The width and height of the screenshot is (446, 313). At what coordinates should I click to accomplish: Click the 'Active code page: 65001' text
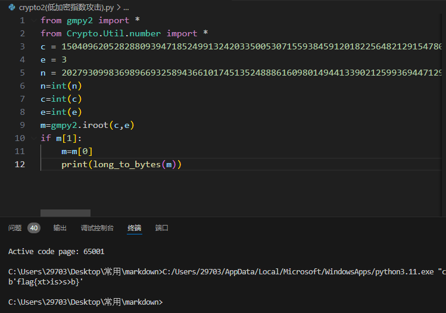point(56,252)
